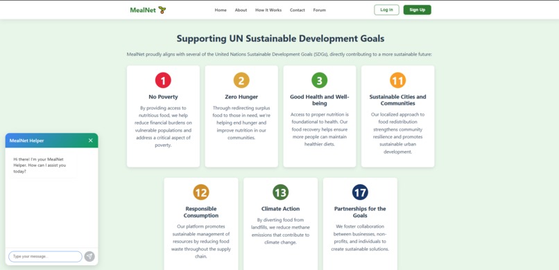
Task: Click the intro sentence about SDG alignment
Action: tap(279, 55)
